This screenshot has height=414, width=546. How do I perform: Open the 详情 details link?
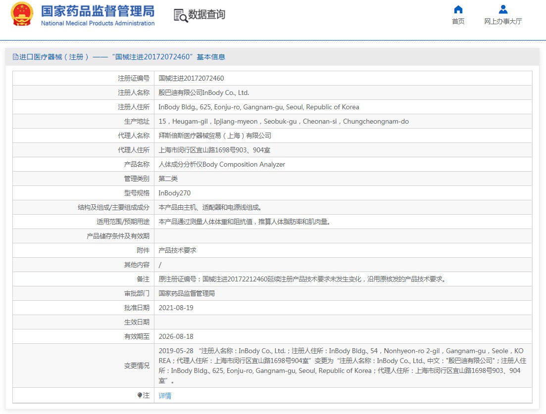click(165, 396)
